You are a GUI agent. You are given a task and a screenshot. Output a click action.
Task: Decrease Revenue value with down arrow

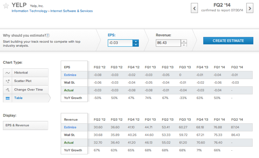click(x=184, y=45)
